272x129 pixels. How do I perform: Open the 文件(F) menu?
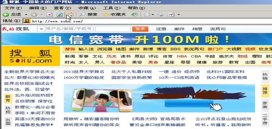pyautogui.click(x=13, y=8)
